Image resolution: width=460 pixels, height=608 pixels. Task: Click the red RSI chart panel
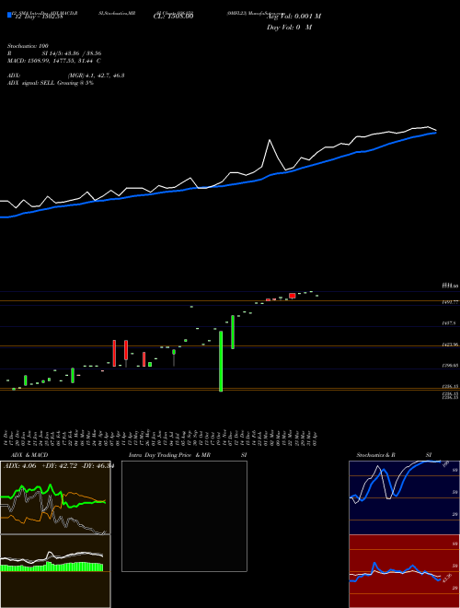[x=404, y=571]
